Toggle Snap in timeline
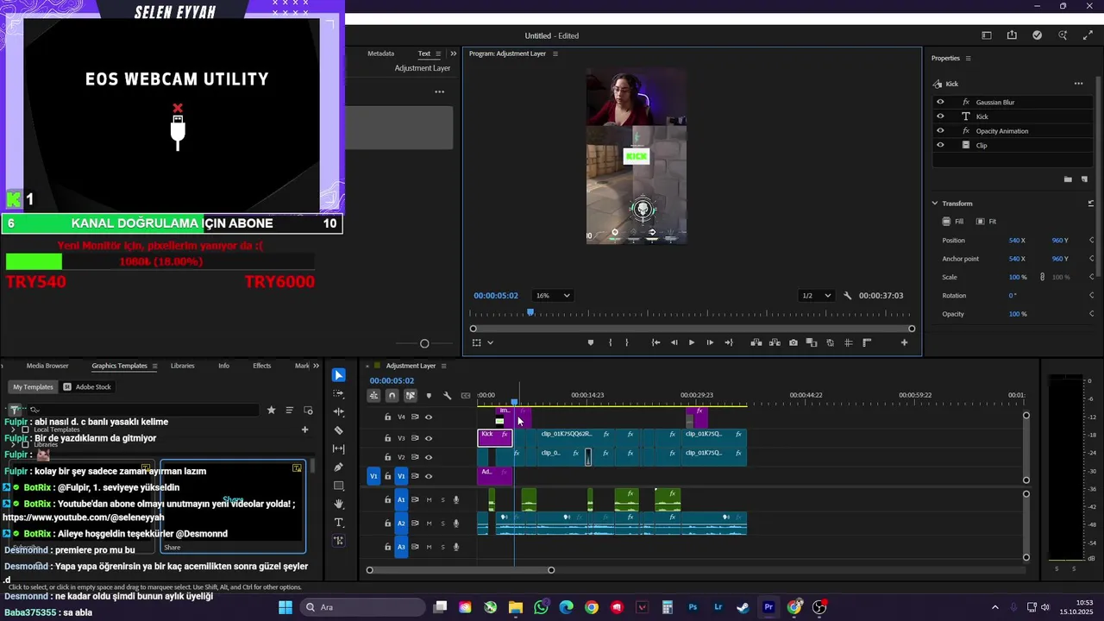This screenshot has height=621, width=1104. pyautogui.click(x=392, y=396)
